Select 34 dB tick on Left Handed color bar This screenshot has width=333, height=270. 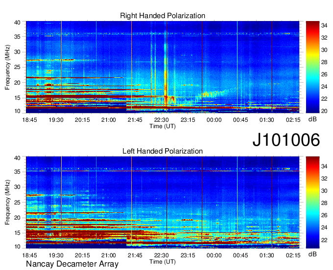tap(324, 166)
